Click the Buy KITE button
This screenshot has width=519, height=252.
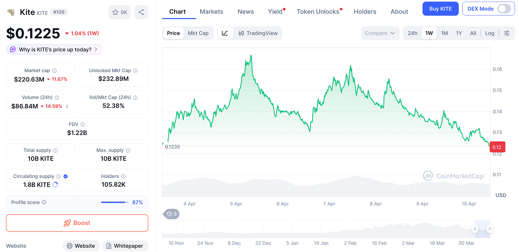point(441,9)
